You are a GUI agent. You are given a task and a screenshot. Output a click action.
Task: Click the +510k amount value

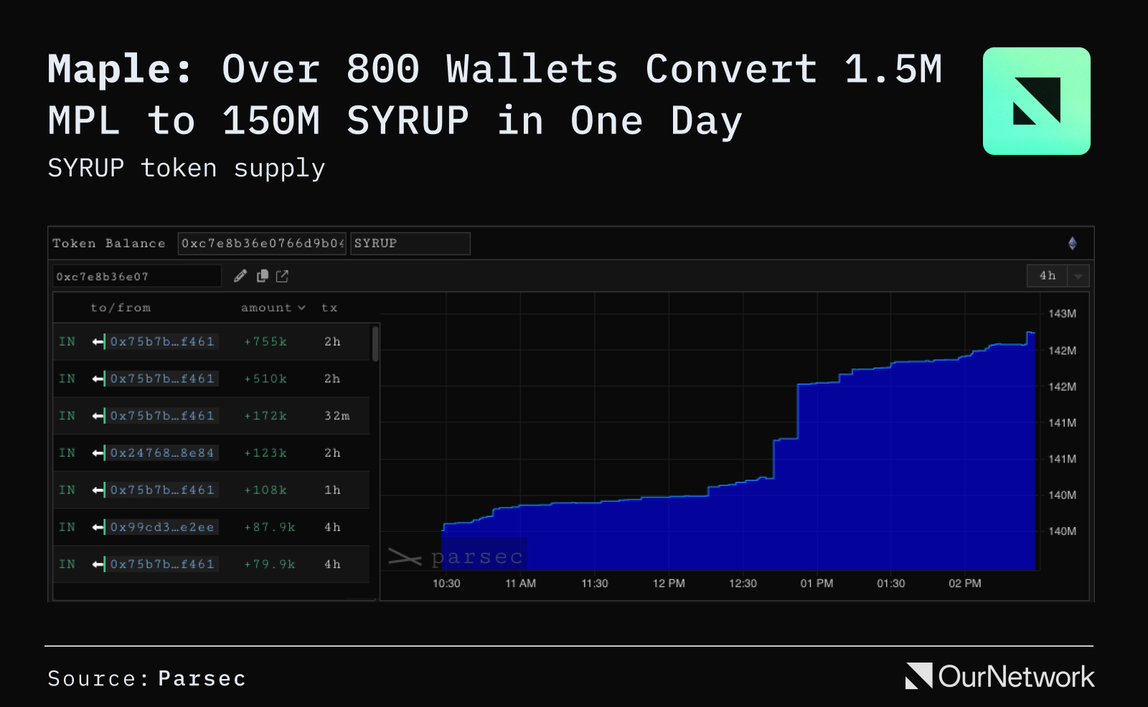(265, 379)
